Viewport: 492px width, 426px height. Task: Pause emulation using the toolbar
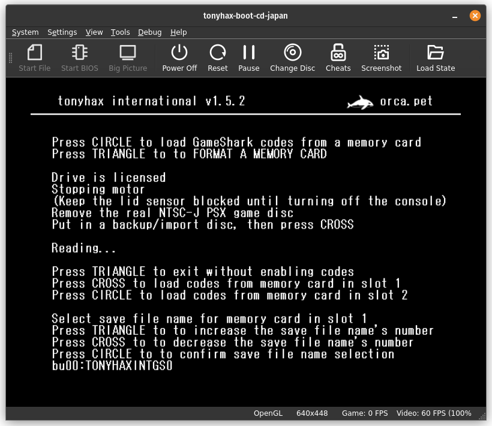[249, 58]
